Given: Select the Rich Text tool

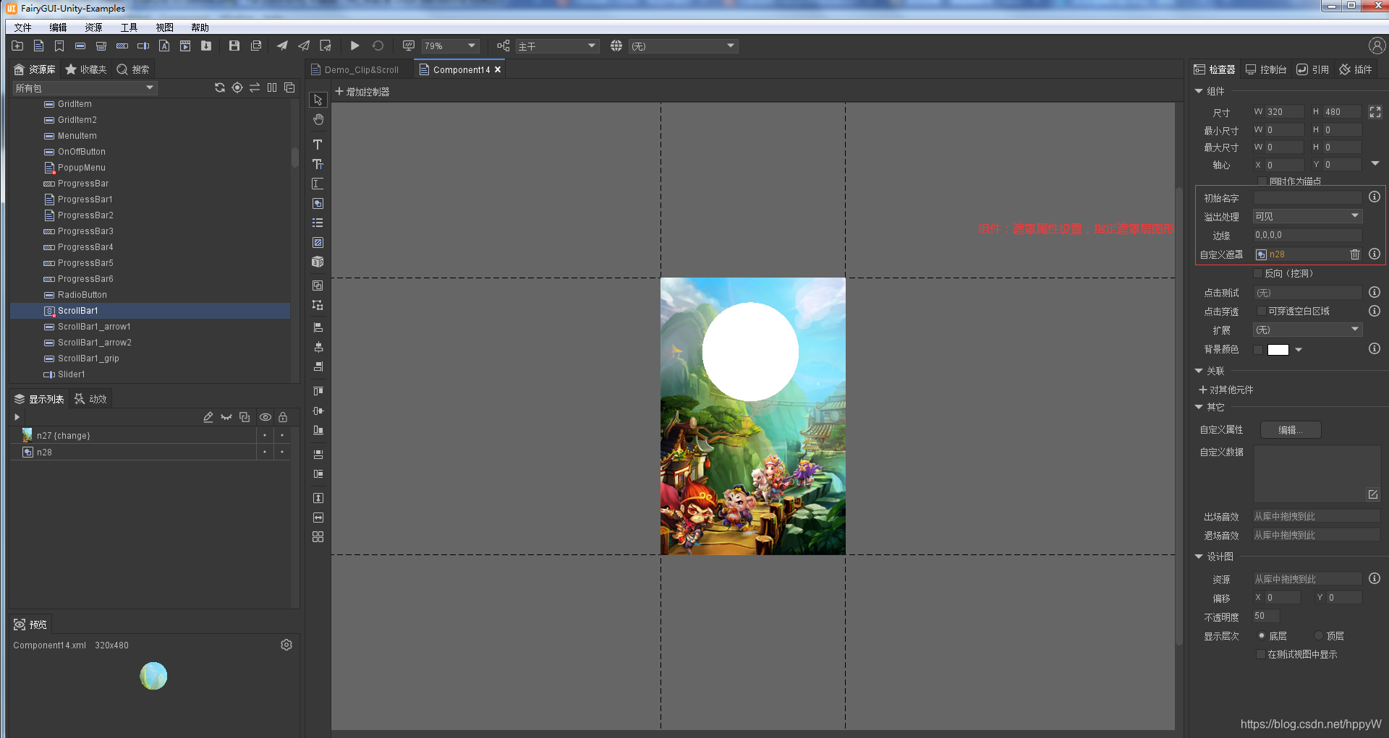Looking at the screenshot, I should (x=318, y=164).
